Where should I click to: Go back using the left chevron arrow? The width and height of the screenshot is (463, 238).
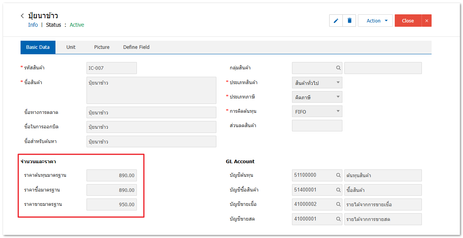(x=22, y=16)
